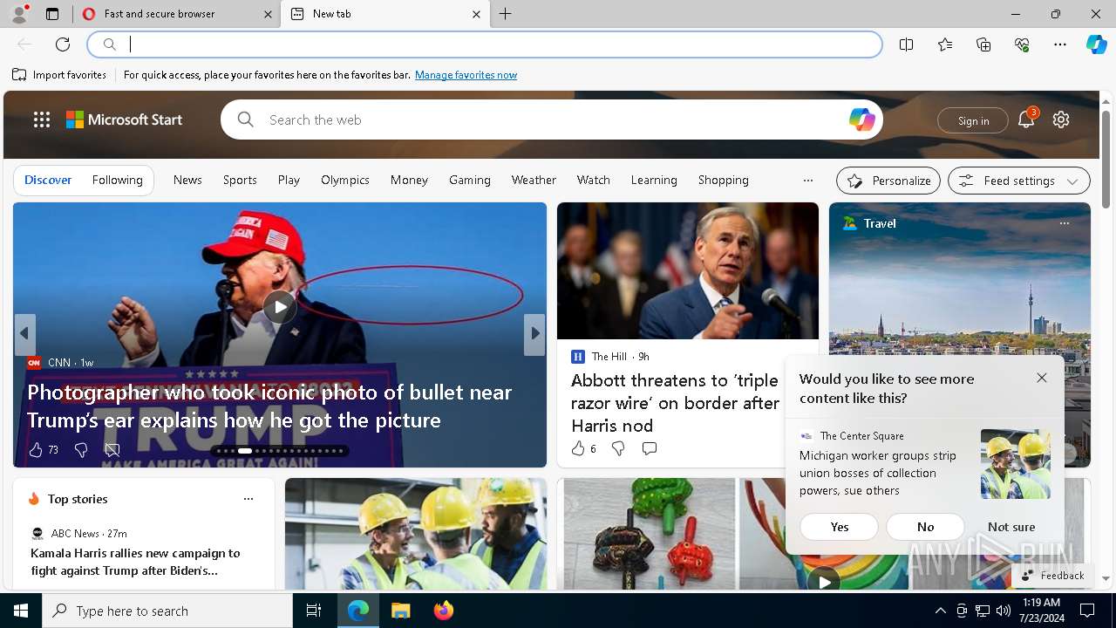Close the content feedback popup
1116x628 pixels.
point(1042,378)
